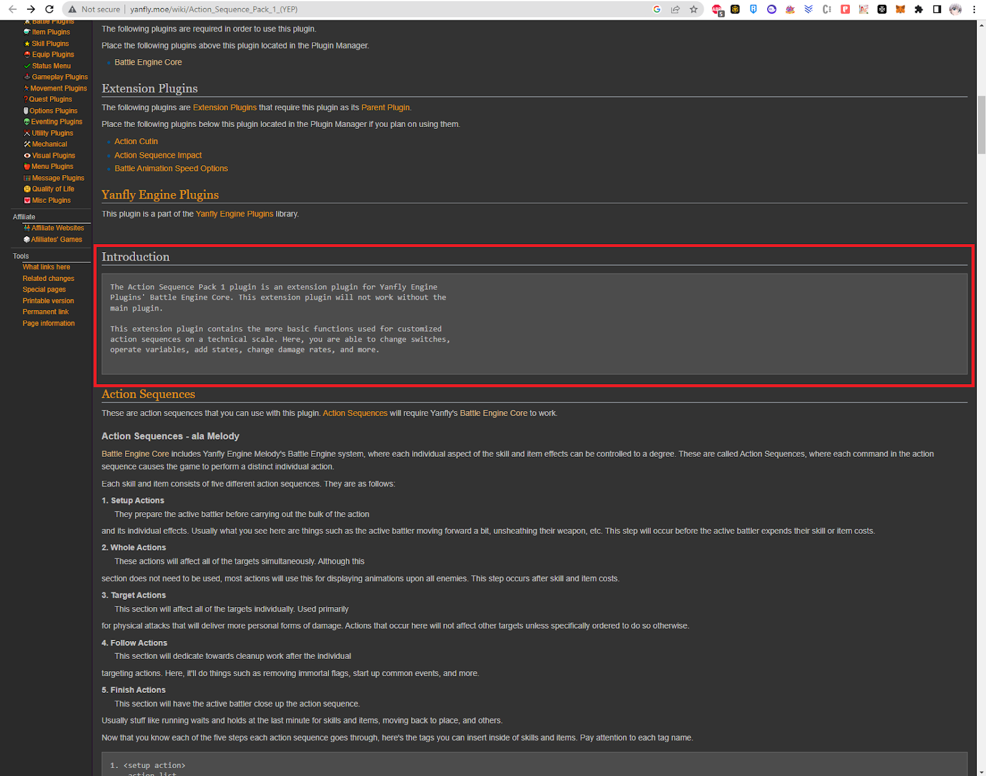This screenshot has height=776, width=986.
Task: Click the scrollbar down arrow
Action: coord(981,771)
